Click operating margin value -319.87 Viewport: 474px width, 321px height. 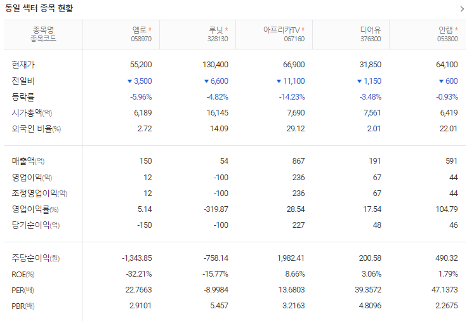click(x=216, y=209)
